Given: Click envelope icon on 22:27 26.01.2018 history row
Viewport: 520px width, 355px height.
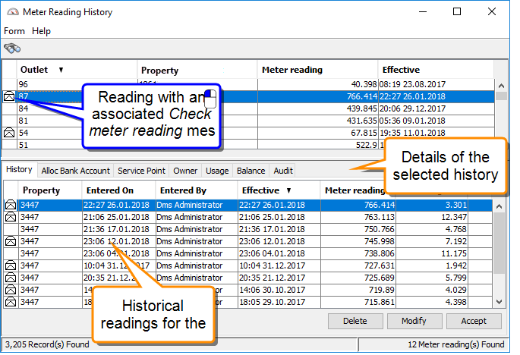Looking at the screenshot, I should tap(11, 205).
